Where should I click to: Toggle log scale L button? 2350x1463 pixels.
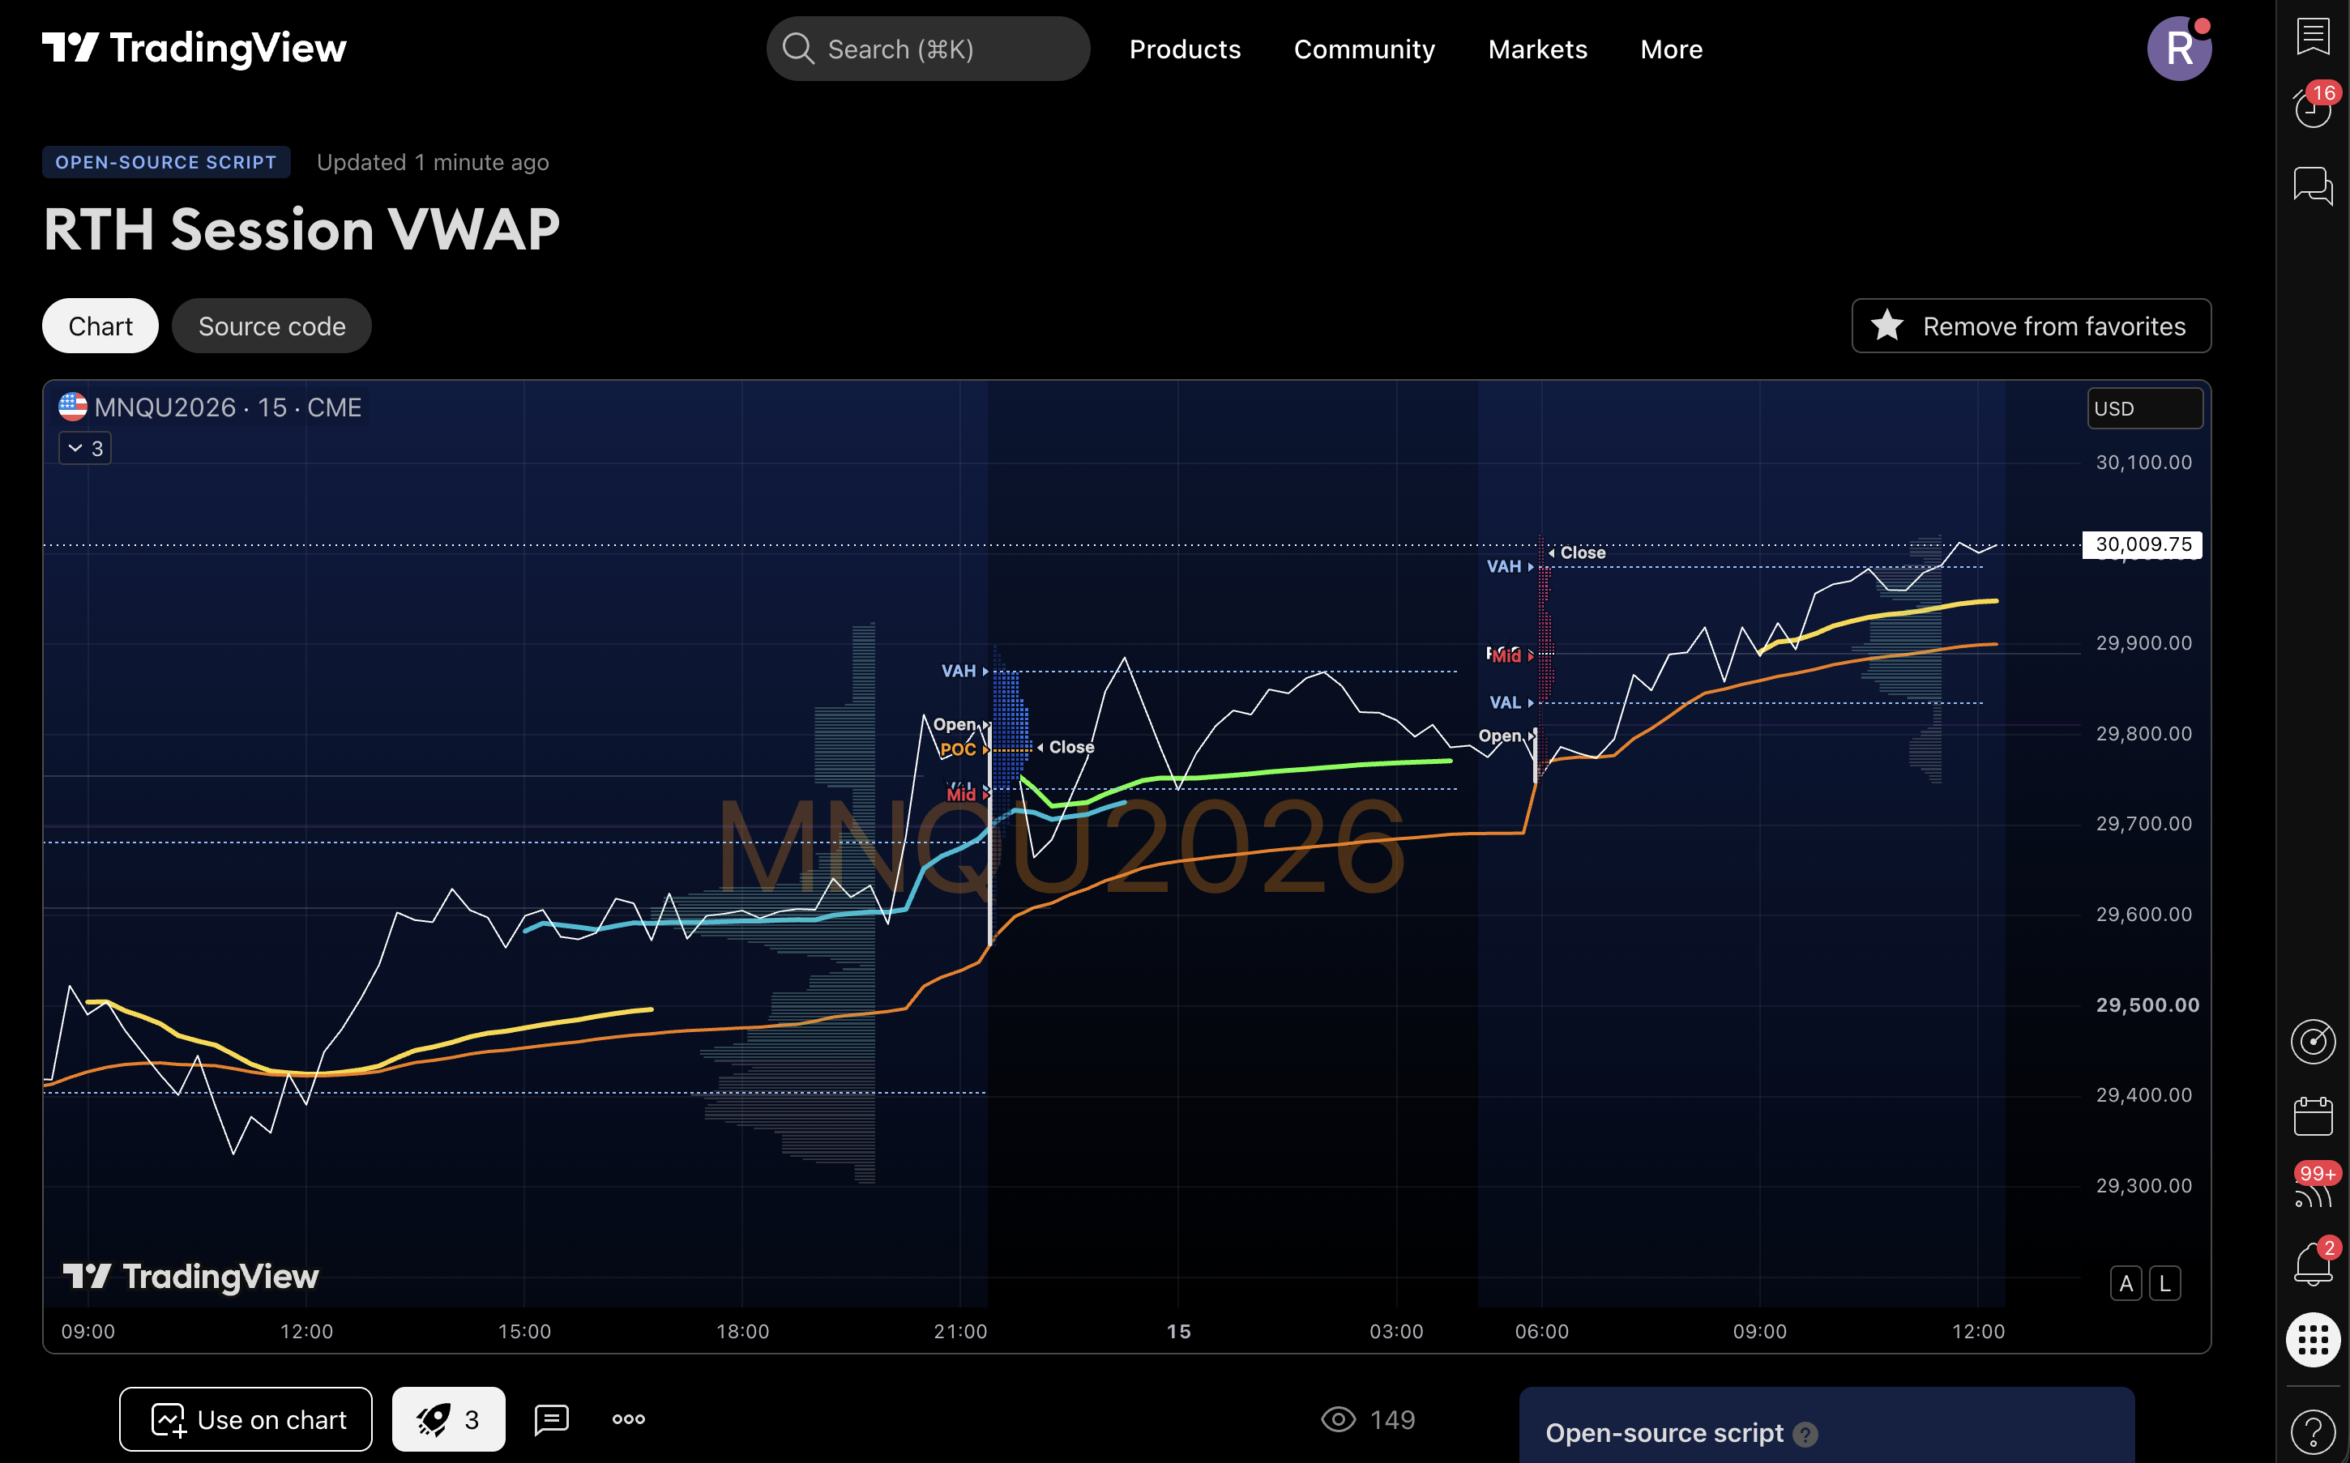(2164, 1283)
